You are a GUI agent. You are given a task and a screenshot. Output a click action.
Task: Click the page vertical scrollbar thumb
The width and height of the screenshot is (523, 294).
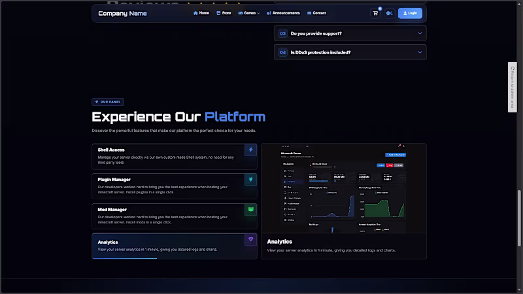click(519, 218)
